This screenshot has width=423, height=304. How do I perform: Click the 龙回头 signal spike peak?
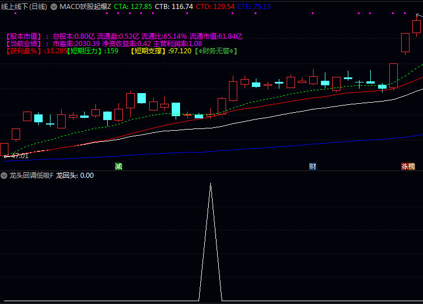[x=210, y=184]
